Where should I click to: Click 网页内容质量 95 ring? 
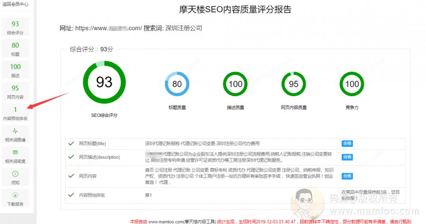293,84
